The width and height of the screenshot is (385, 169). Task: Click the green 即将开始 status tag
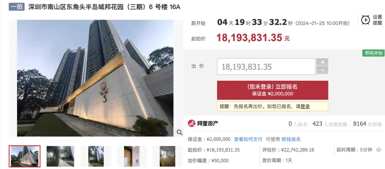tap(374, 53)
